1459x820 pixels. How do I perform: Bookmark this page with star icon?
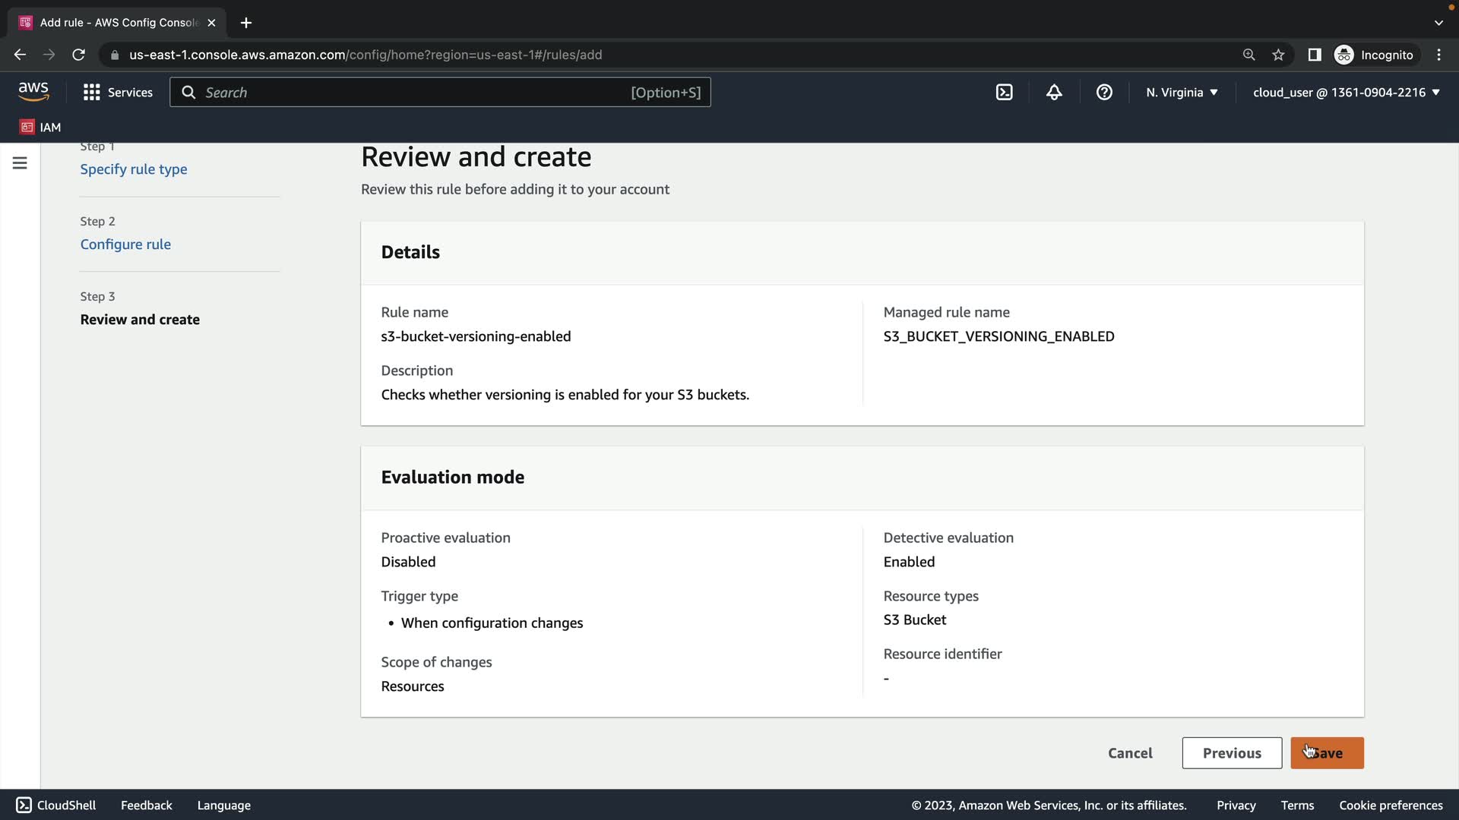click(x=1278, y=55)
